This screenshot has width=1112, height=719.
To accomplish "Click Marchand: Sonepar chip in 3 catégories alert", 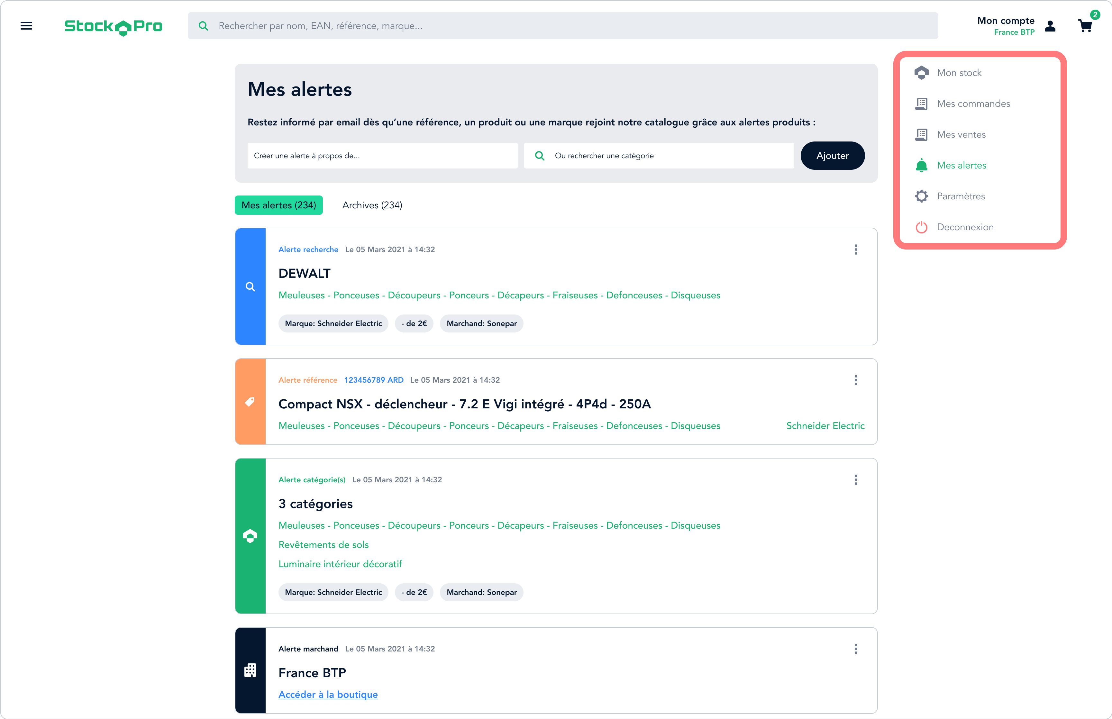I will pyautogui.click(x=481, y=593).
